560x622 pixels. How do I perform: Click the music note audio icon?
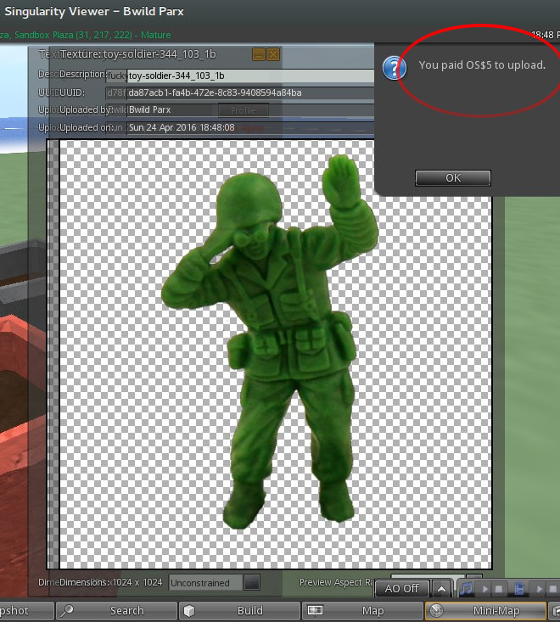tap(467, 589)
